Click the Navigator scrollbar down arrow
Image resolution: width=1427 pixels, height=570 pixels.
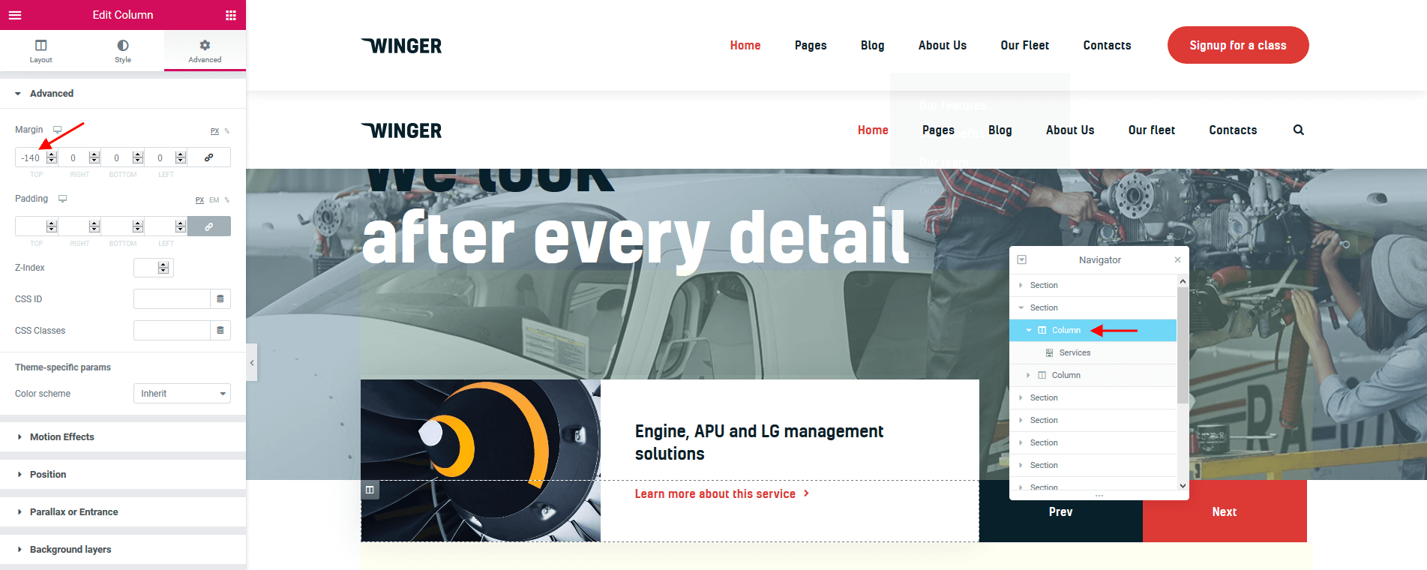[1183, 485]
